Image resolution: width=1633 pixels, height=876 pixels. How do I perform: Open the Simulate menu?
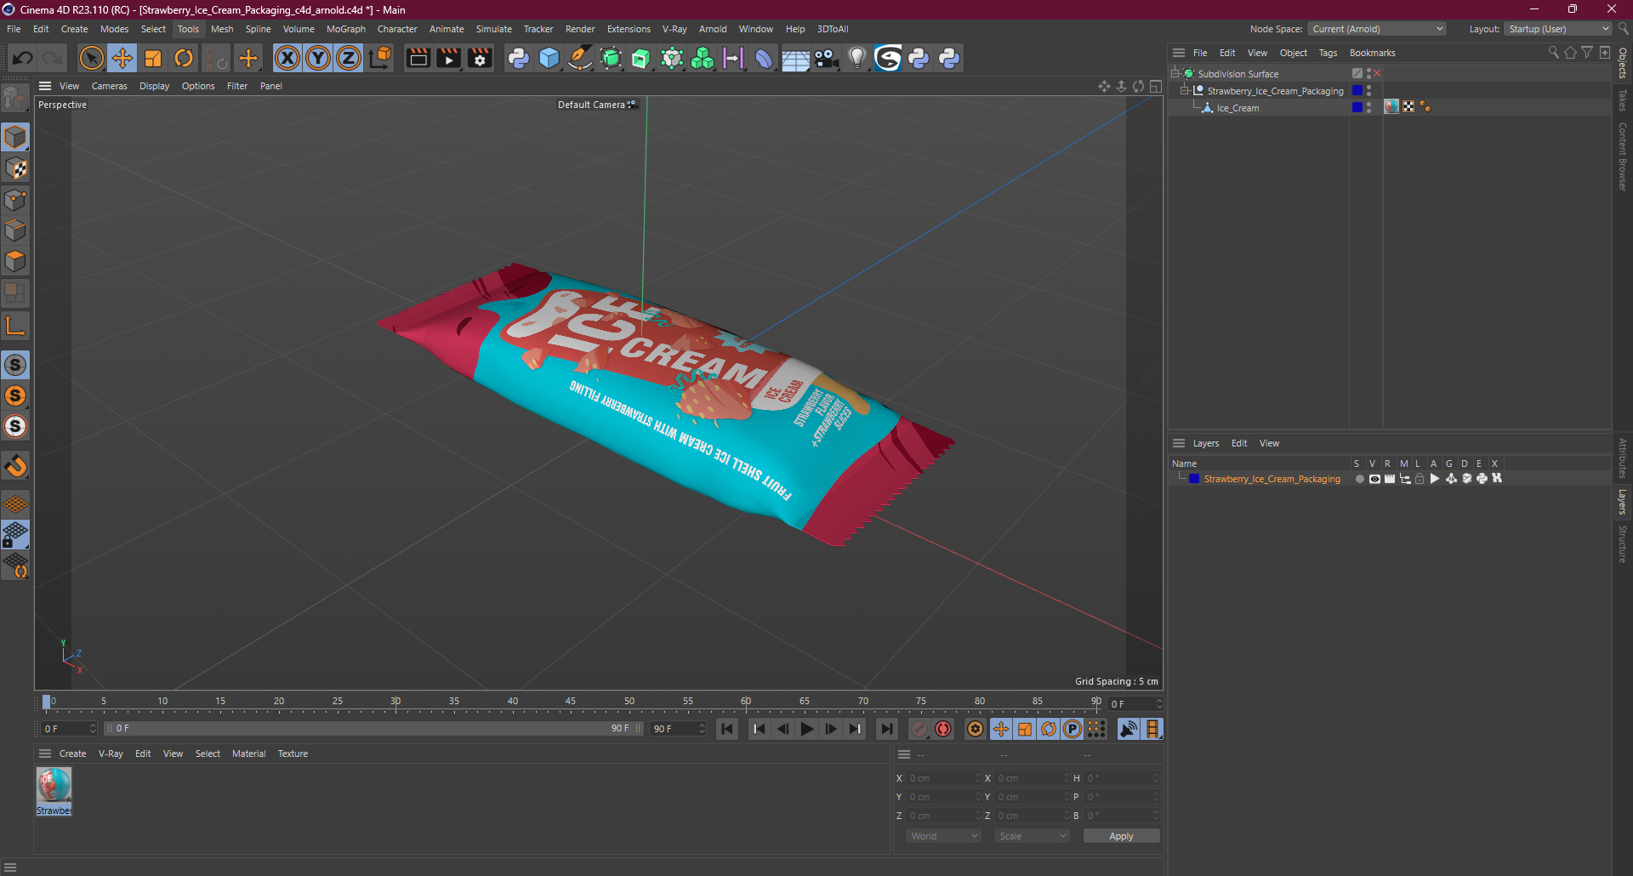493,29
